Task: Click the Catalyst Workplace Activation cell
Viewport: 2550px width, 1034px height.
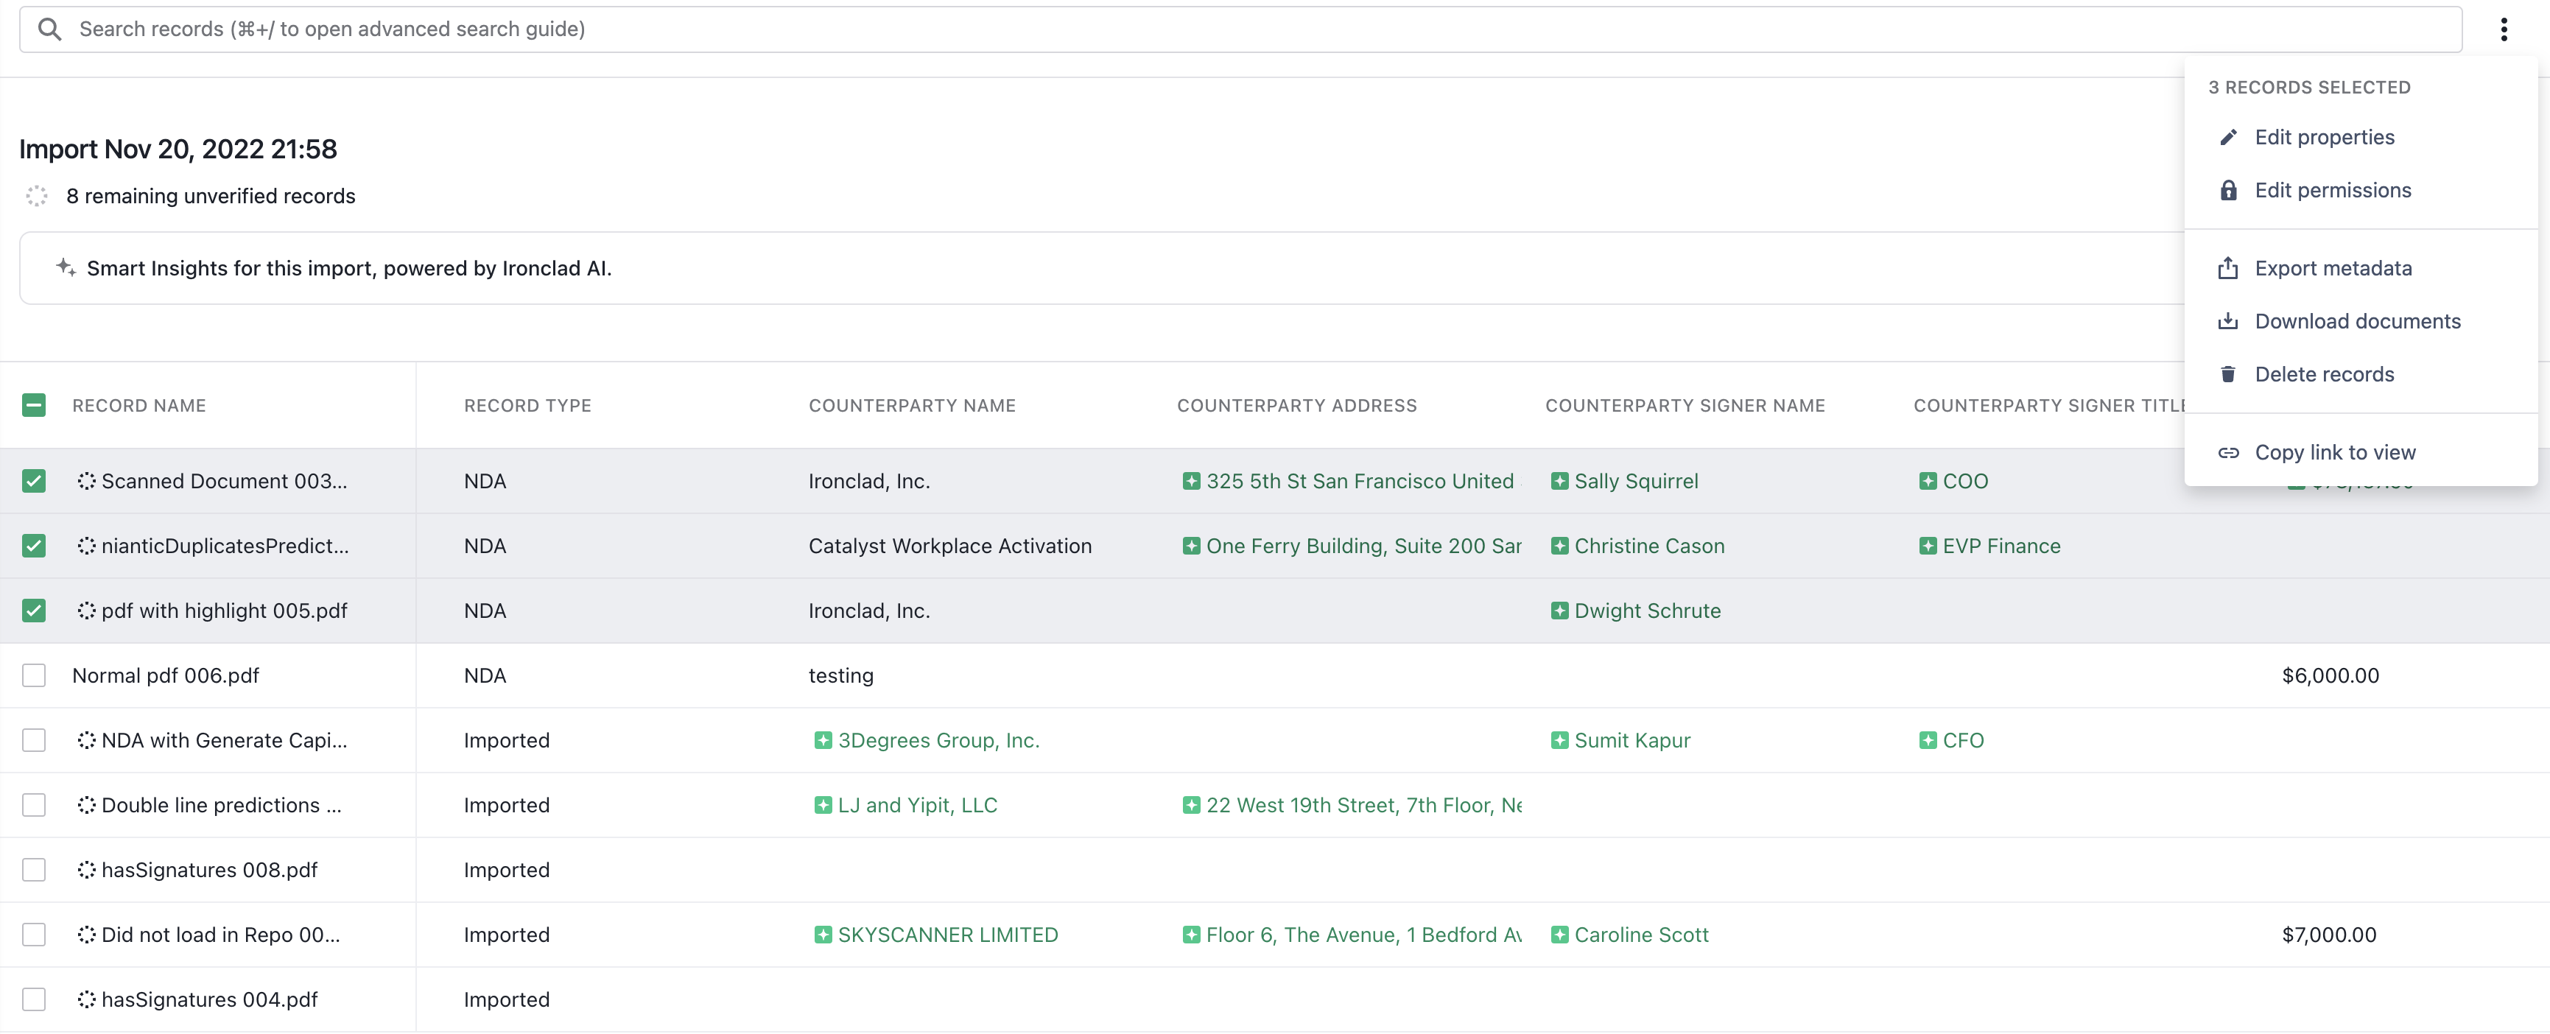Action: click(950, 545)
